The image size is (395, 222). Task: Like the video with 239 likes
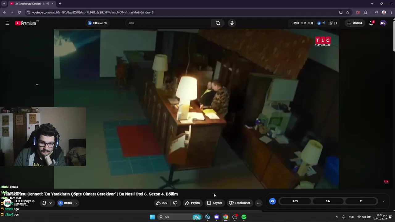click(162, 203)
